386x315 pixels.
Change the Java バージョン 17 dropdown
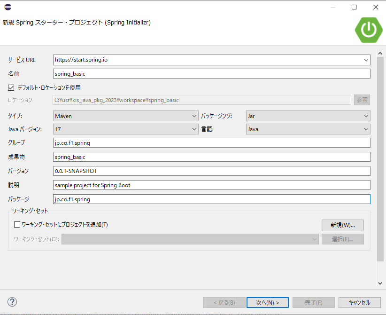[x=125, y=129]
